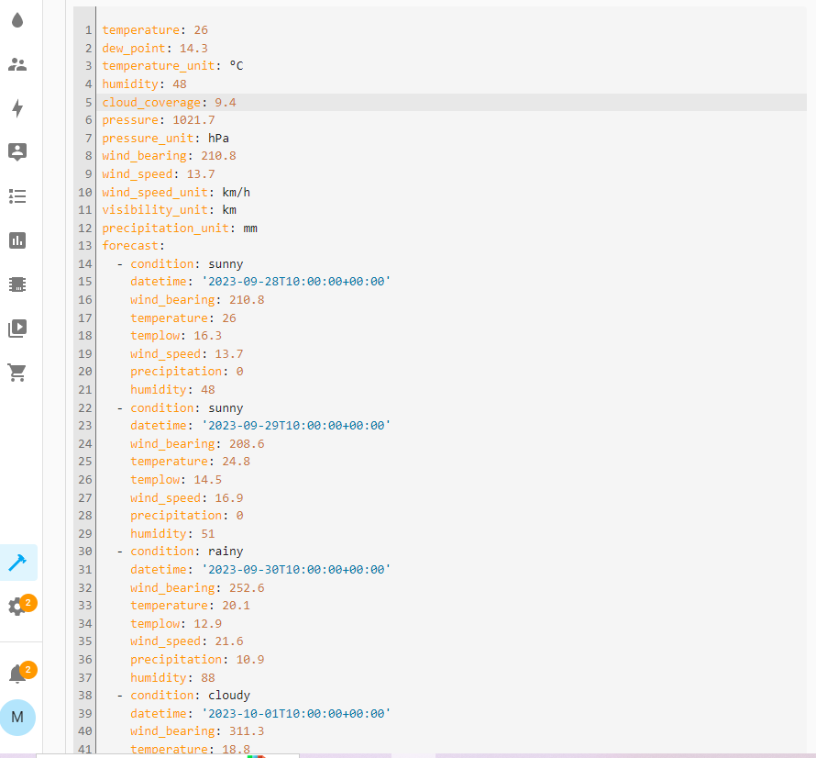Select the person badge sidebar icon
The image size is (816, 758).
[17, 152]
